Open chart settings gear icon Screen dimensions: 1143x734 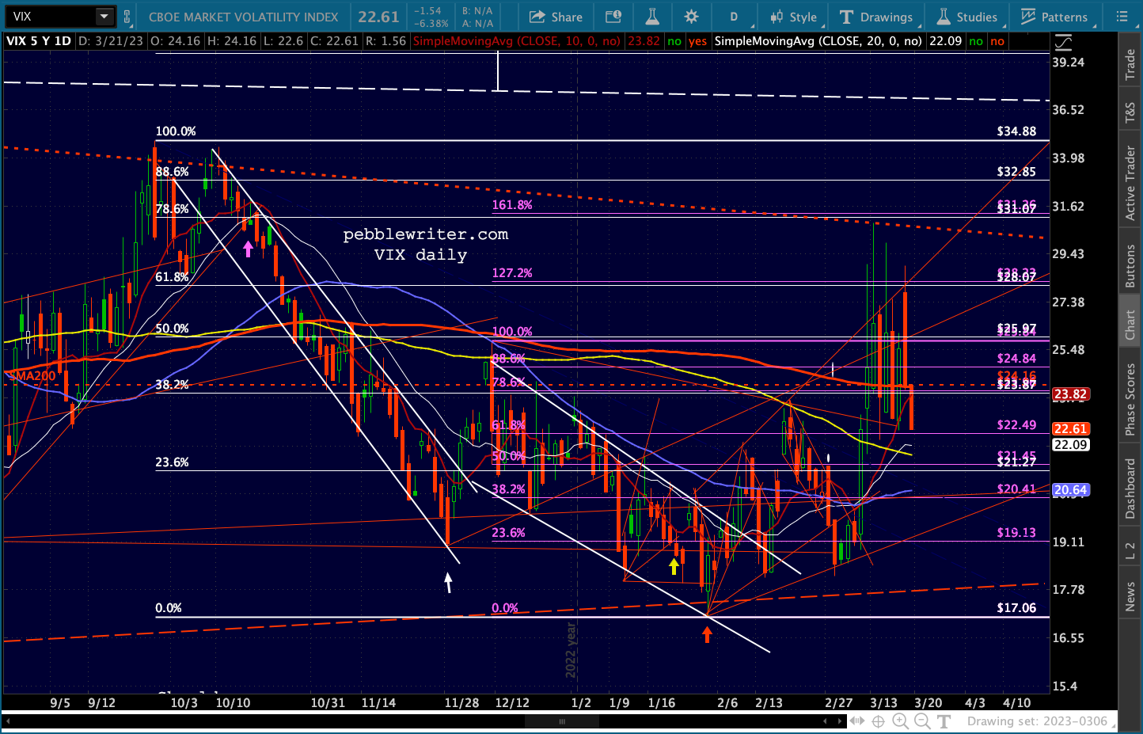click(691, 17)
